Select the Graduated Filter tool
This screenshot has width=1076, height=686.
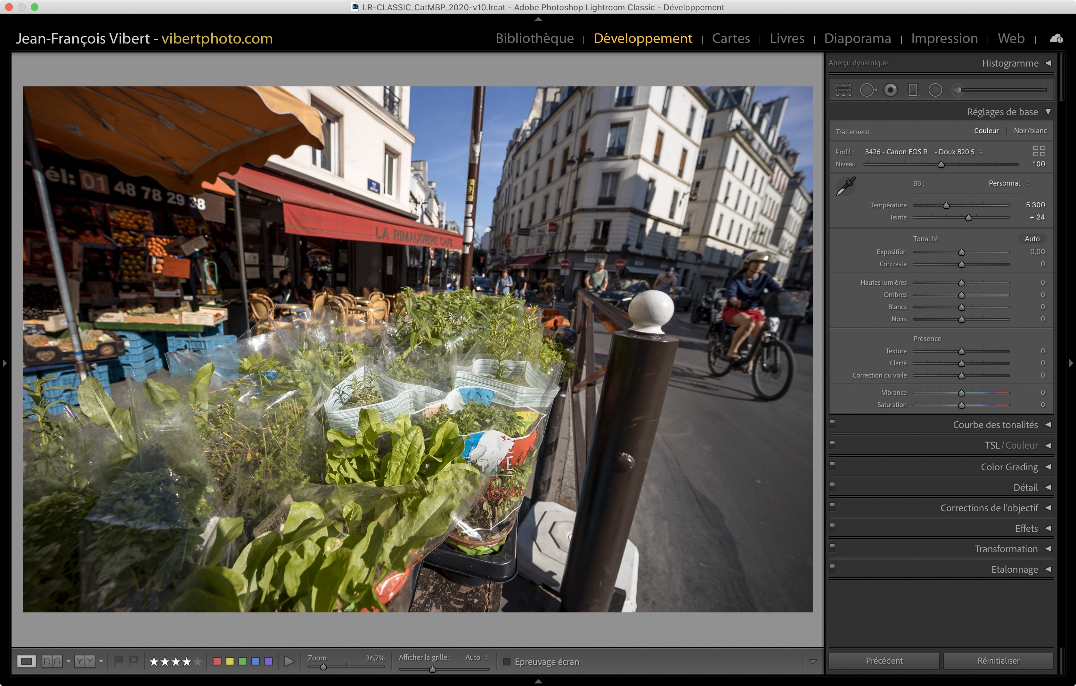913,90
